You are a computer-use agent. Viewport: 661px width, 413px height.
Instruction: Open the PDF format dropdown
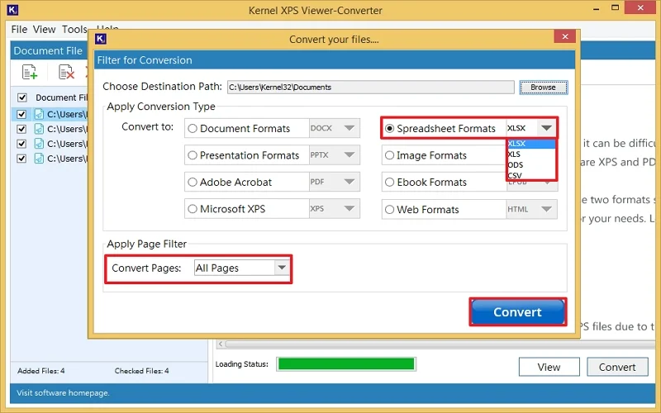(x=349, y=182)
